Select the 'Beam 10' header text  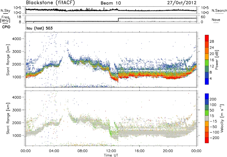coord(111,3)
